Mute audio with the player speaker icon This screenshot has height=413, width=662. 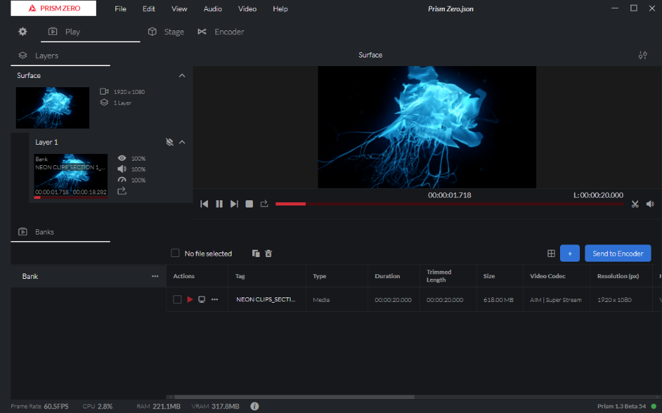click(650, 204)
